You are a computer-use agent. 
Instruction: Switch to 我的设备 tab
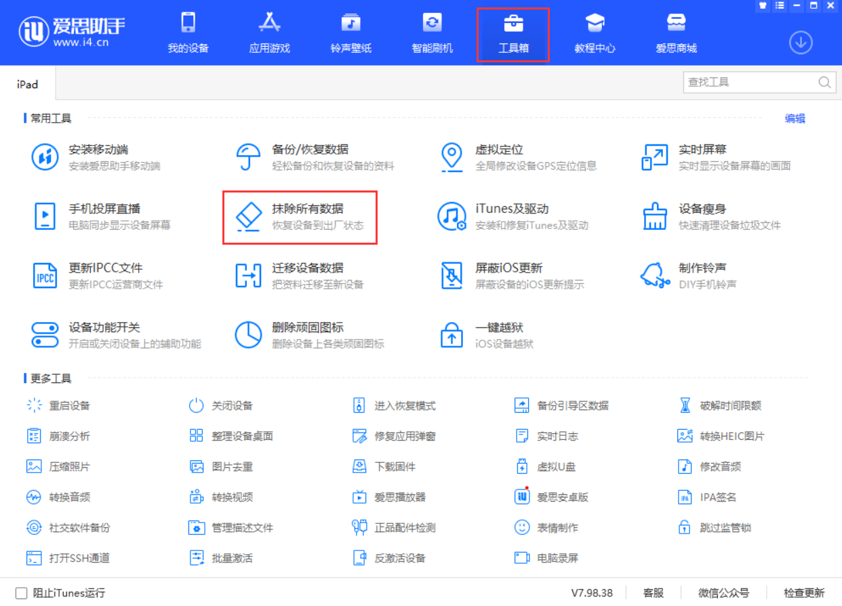tap(188, 33)
